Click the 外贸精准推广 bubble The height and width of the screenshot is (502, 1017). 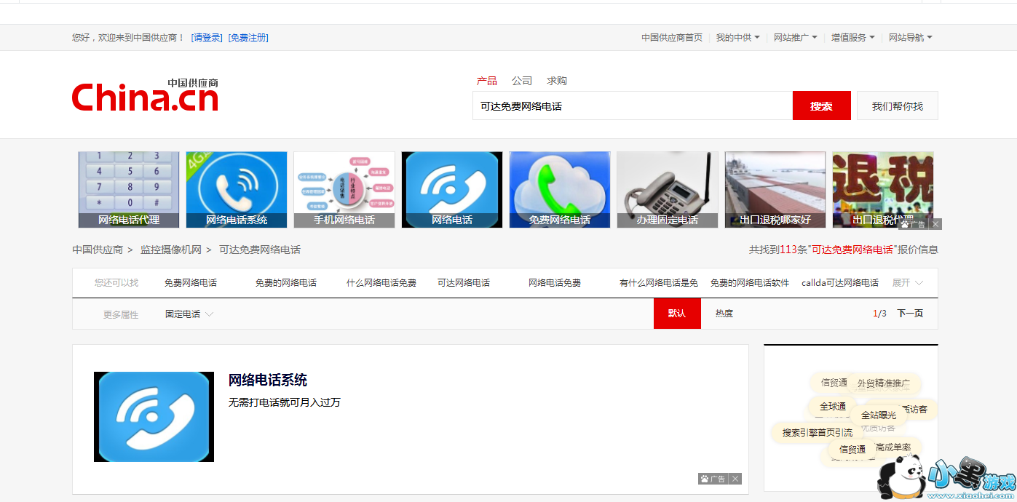(883, 383)
